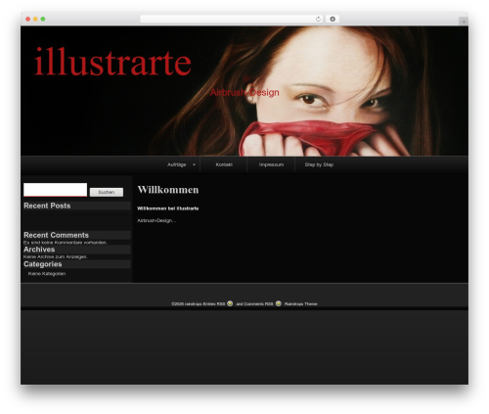This screenshot has width=489, height=414.
Task: Click the Recent Comments widget heading
Action: [x=56, y=235]
